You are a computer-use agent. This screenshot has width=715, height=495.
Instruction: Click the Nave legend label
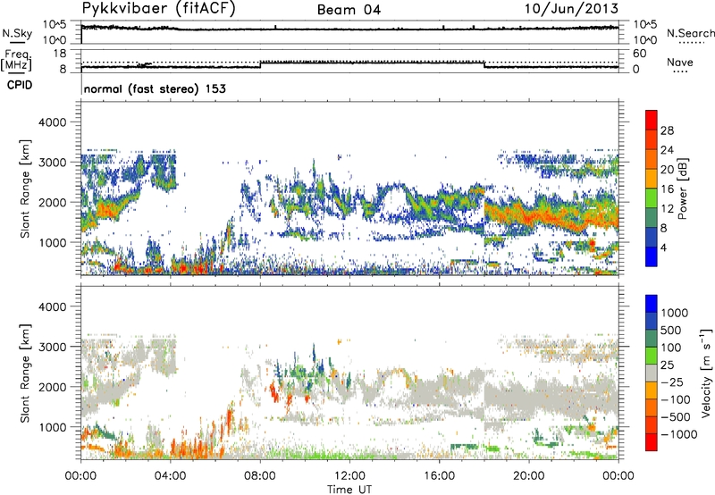[679, 62]
